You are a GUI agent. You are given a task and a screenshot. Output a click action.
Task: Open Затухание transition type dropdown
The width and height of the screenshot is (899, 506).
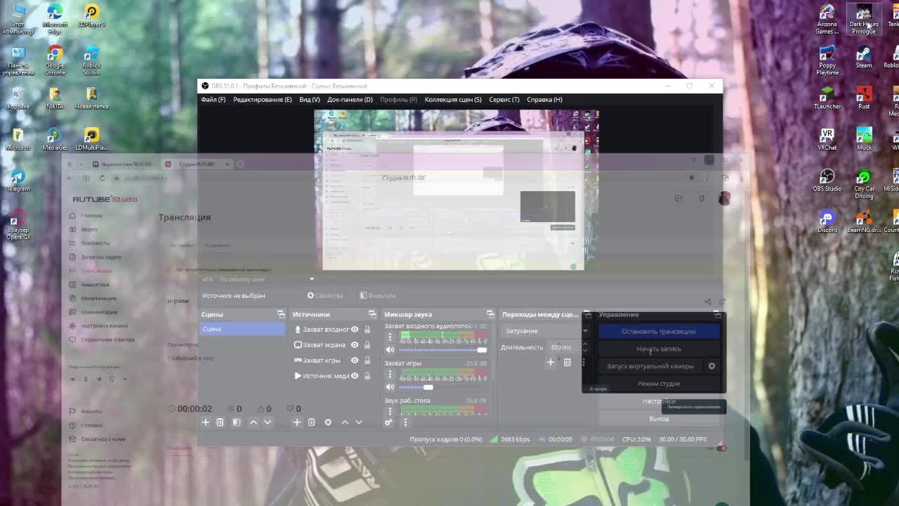[546, 330]
